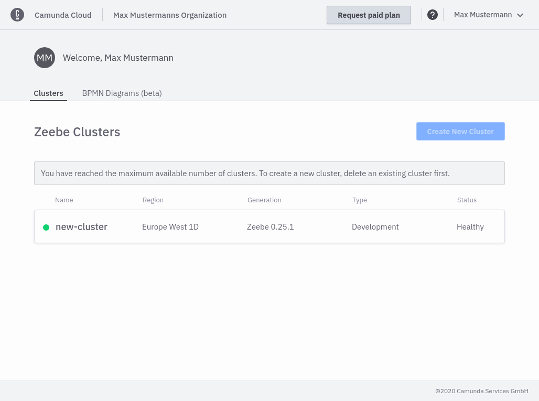Expand the Max Mustermann account chevron
The image size is (539, 401).
point(520,15)
